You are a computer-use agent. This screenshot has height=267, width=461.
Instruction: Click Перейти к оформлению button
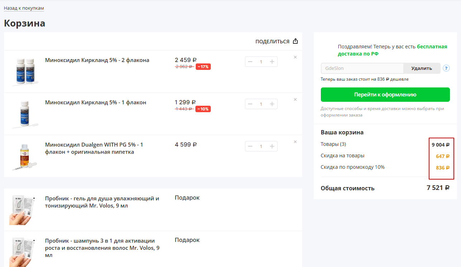point(385,95)
